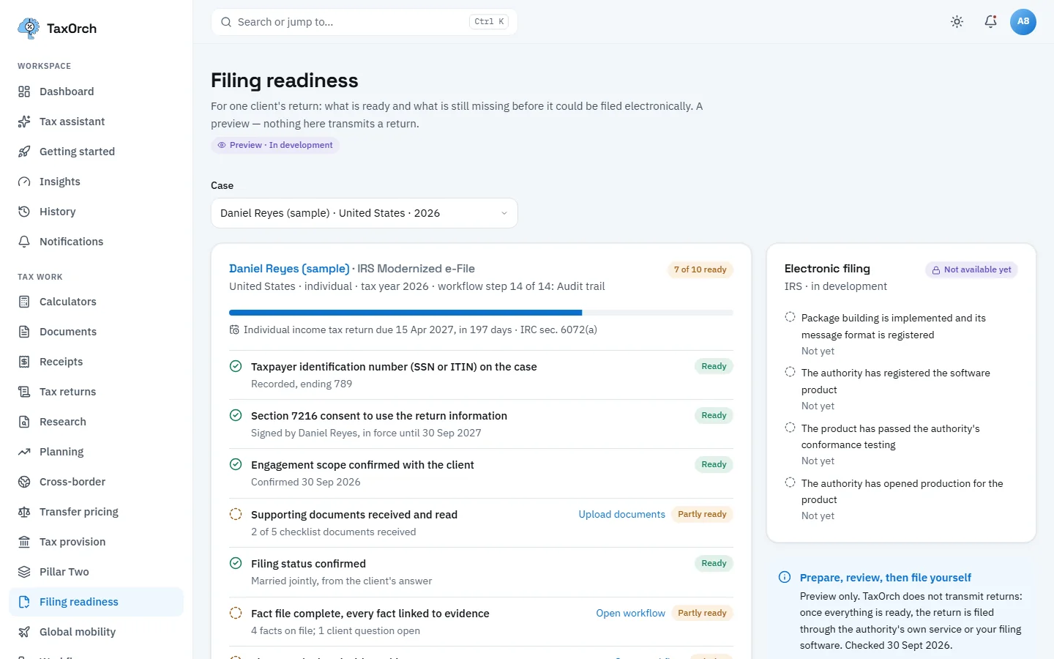The image size is (1054, 659).
Task: Click the Tax assistant sparkle icon
Action: pos(24,122)
